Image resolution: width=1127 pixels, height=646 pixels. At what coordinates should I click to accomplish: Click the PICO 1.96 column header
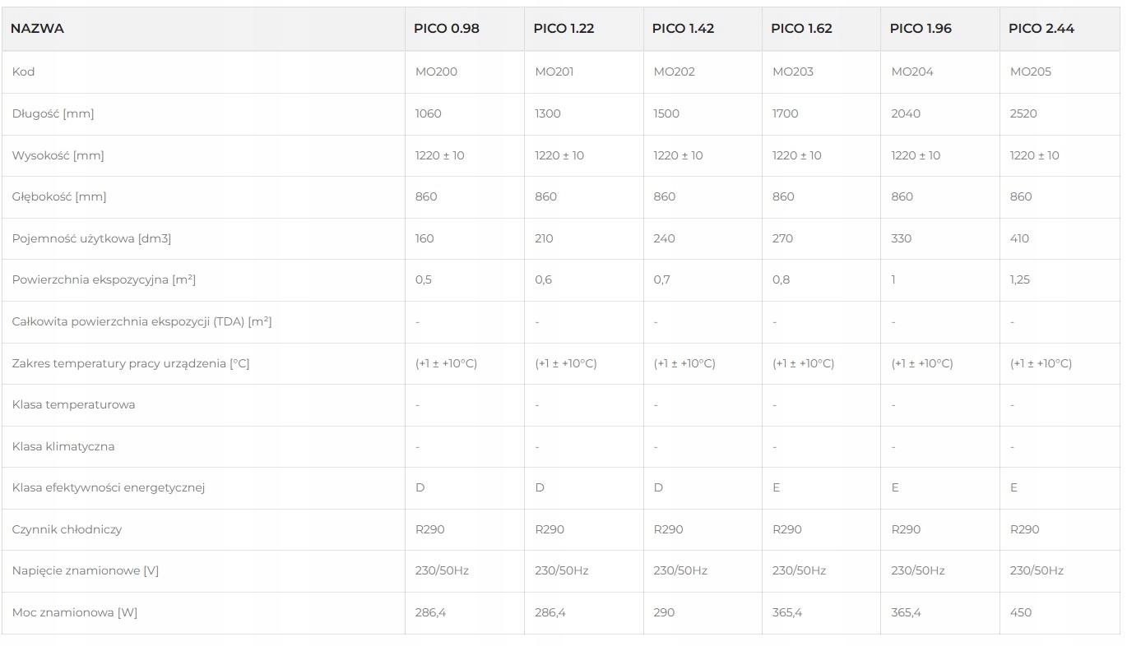click(x=921, y=29)
